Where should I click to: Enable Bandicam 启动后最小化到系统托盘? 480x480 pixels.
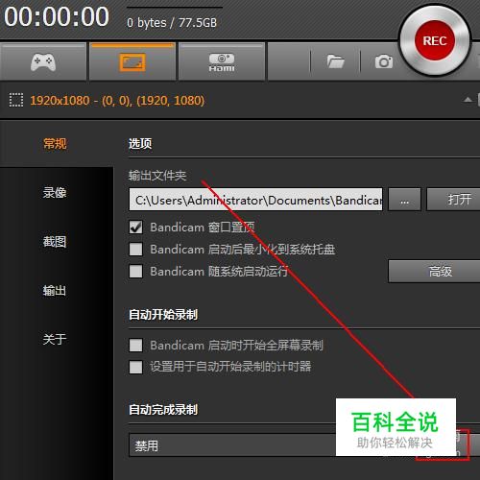click(135, 250)
